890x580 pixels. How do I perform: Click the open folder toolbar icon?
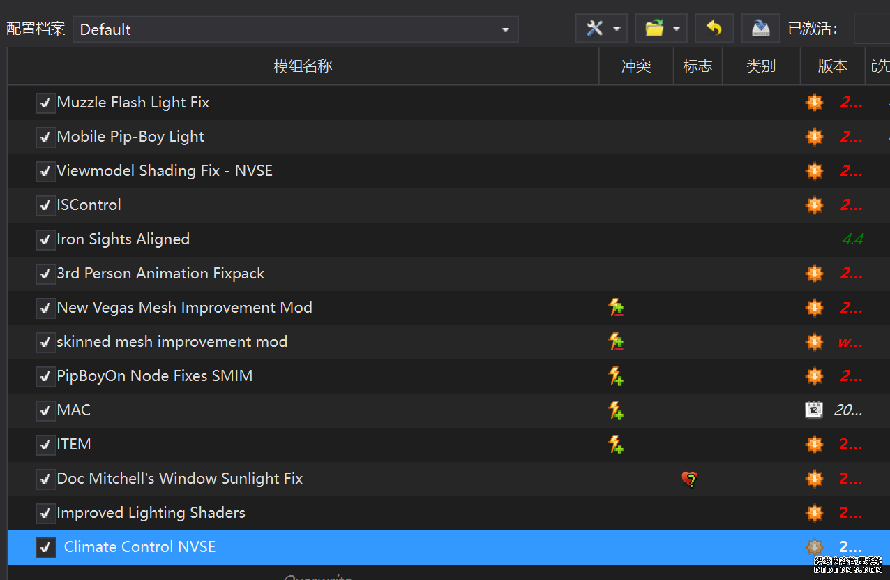[654, 29]
